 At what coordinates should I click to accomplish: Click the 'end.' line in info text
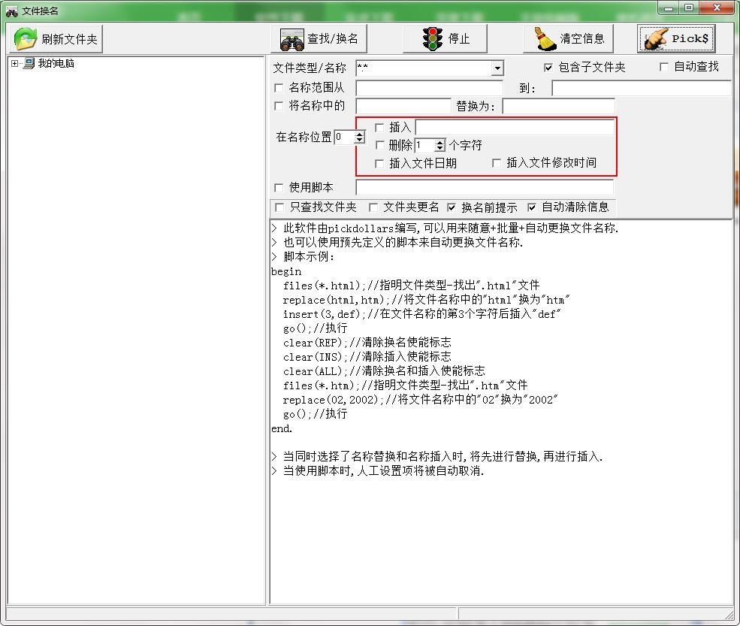(x=282, y=428)
